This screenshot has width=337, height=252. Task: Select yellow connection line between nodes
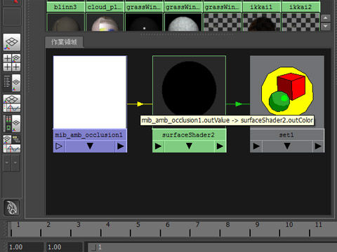[140, 104]
